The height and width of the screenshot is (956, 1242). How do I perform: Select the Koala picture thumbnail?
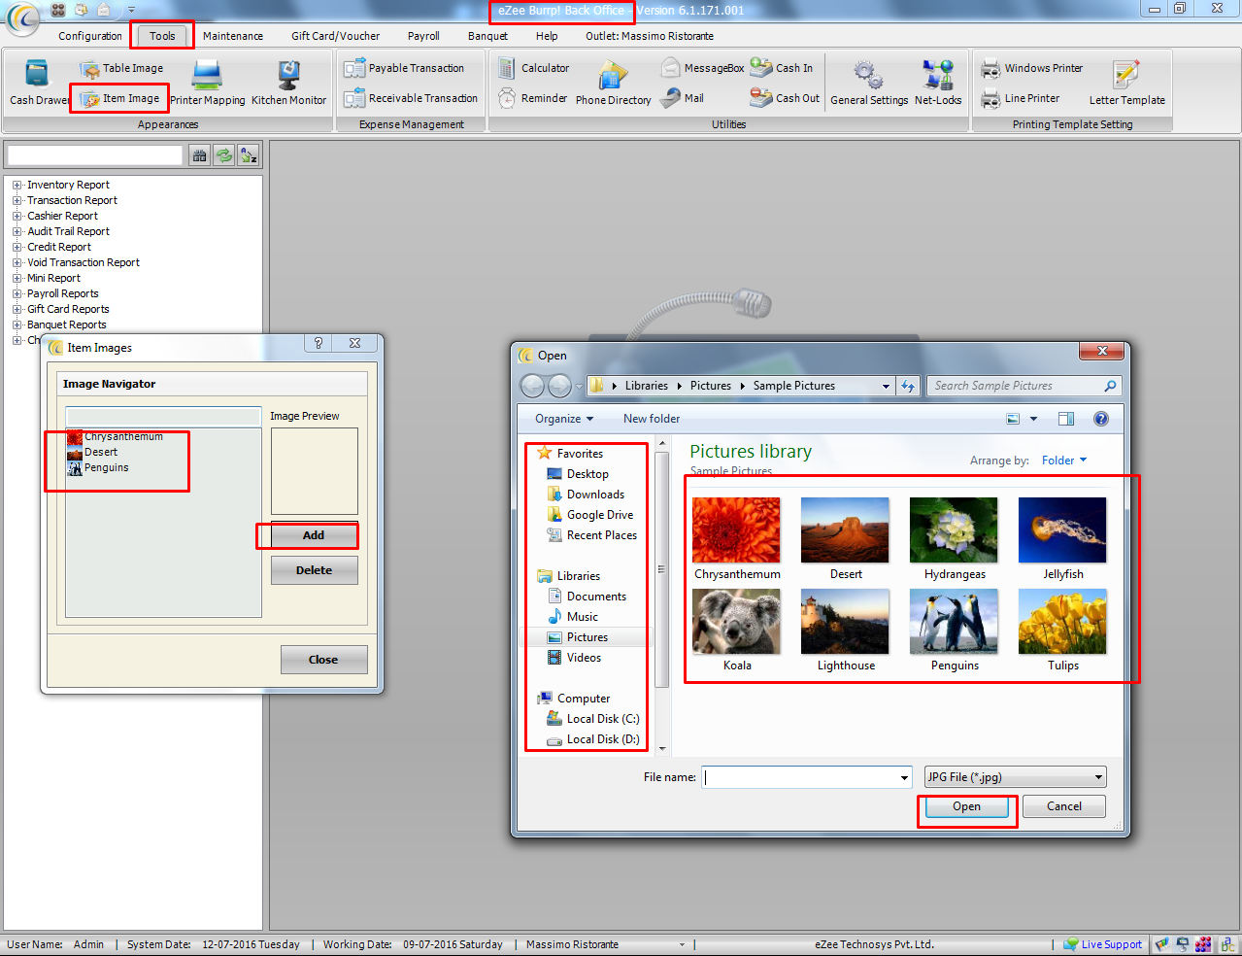coord(736,622)
